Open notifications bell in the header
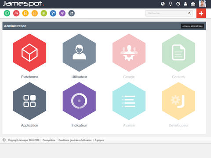211x158 pixels. tap(171, 4)
